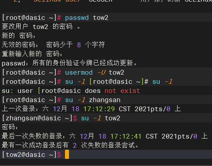Select the '最后一次失败的登录' line with 17:12:41
This screenshot has width=212, height=166.
[x=105, y=136]
